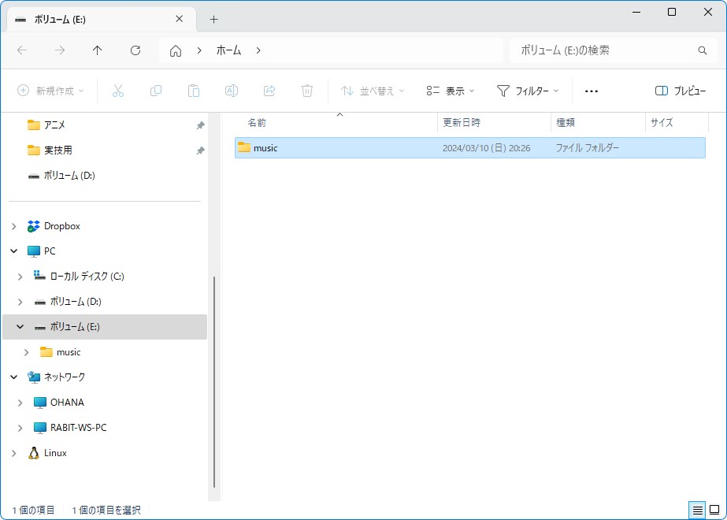
Task: Click ホーム in the address breadcrumb
Action: tap(229, 50)
